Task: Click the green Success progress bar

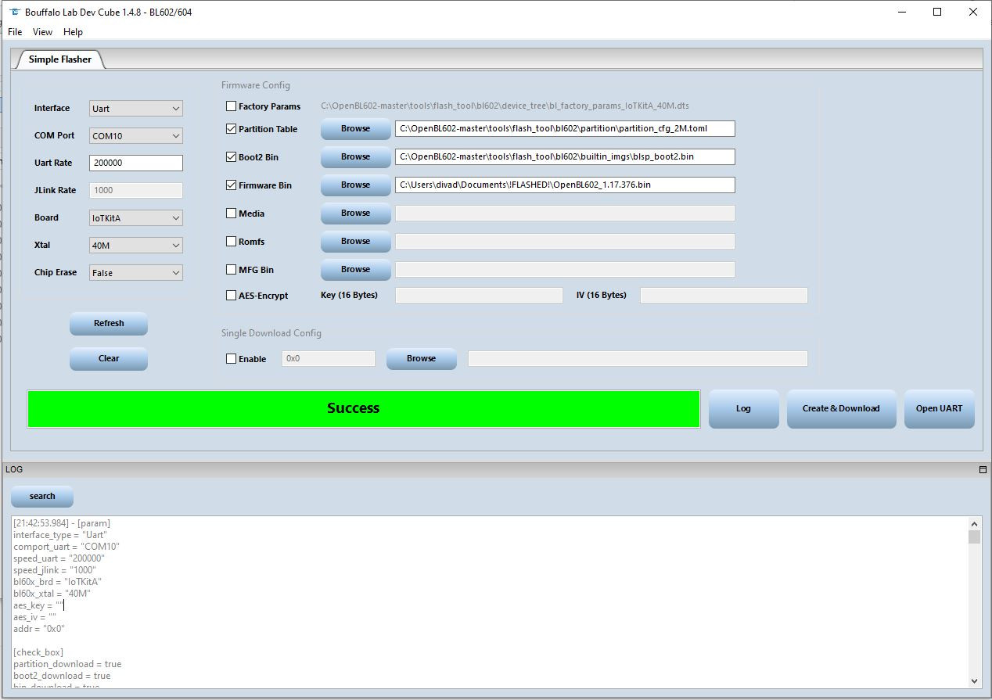Action: tap(364, 408)
